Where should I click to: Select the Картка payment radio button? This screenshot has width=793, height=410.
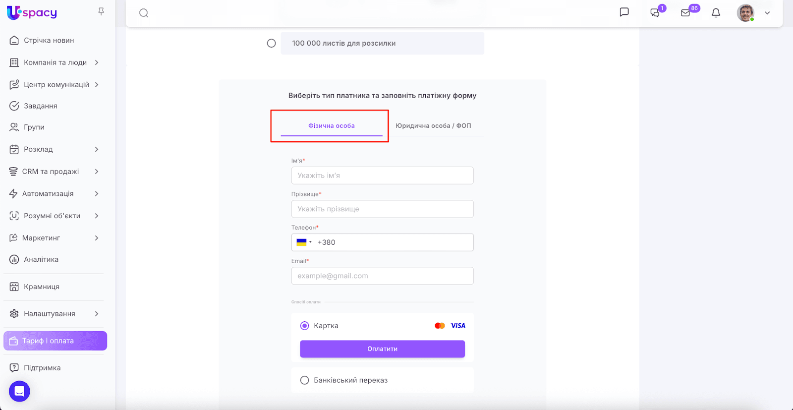304,326
